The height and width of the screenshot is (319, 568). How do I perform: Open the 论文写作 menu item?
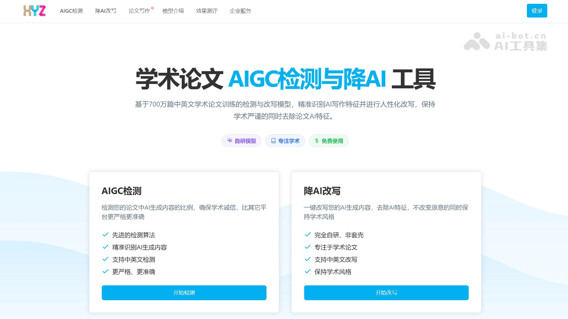point(139,11)
